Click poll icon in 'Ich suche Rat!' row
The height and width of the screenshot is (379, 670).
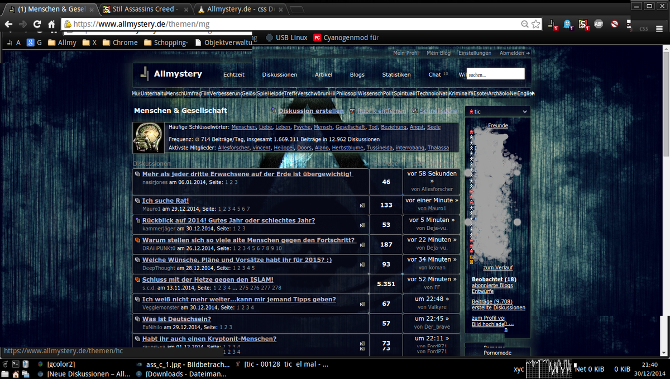pyautogui.click(x=362, y=206)
